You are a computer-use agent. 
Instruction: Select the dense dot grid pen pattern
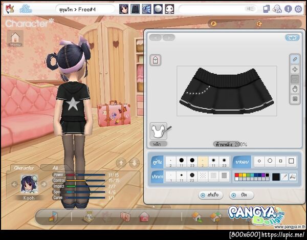tap(213, 177)
